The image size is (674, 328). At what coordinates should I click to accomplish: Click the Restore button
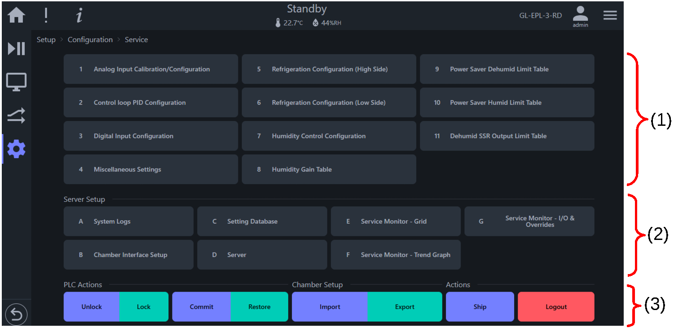click(x=260, y=307)
